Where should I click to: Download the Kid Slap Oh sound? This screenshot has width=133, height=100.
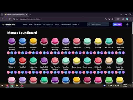point(113,53)
